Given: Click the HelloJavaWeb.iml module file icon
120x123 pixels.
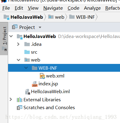Looking at the screenshot, I should pos(28,92).
